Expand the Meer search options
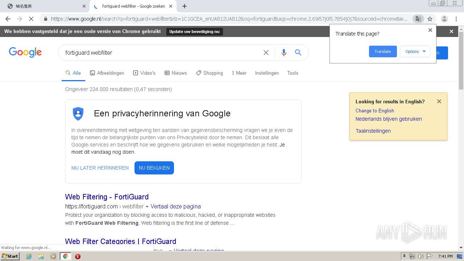The height and width of the screenshot is (261, 464). coord(239,73)
